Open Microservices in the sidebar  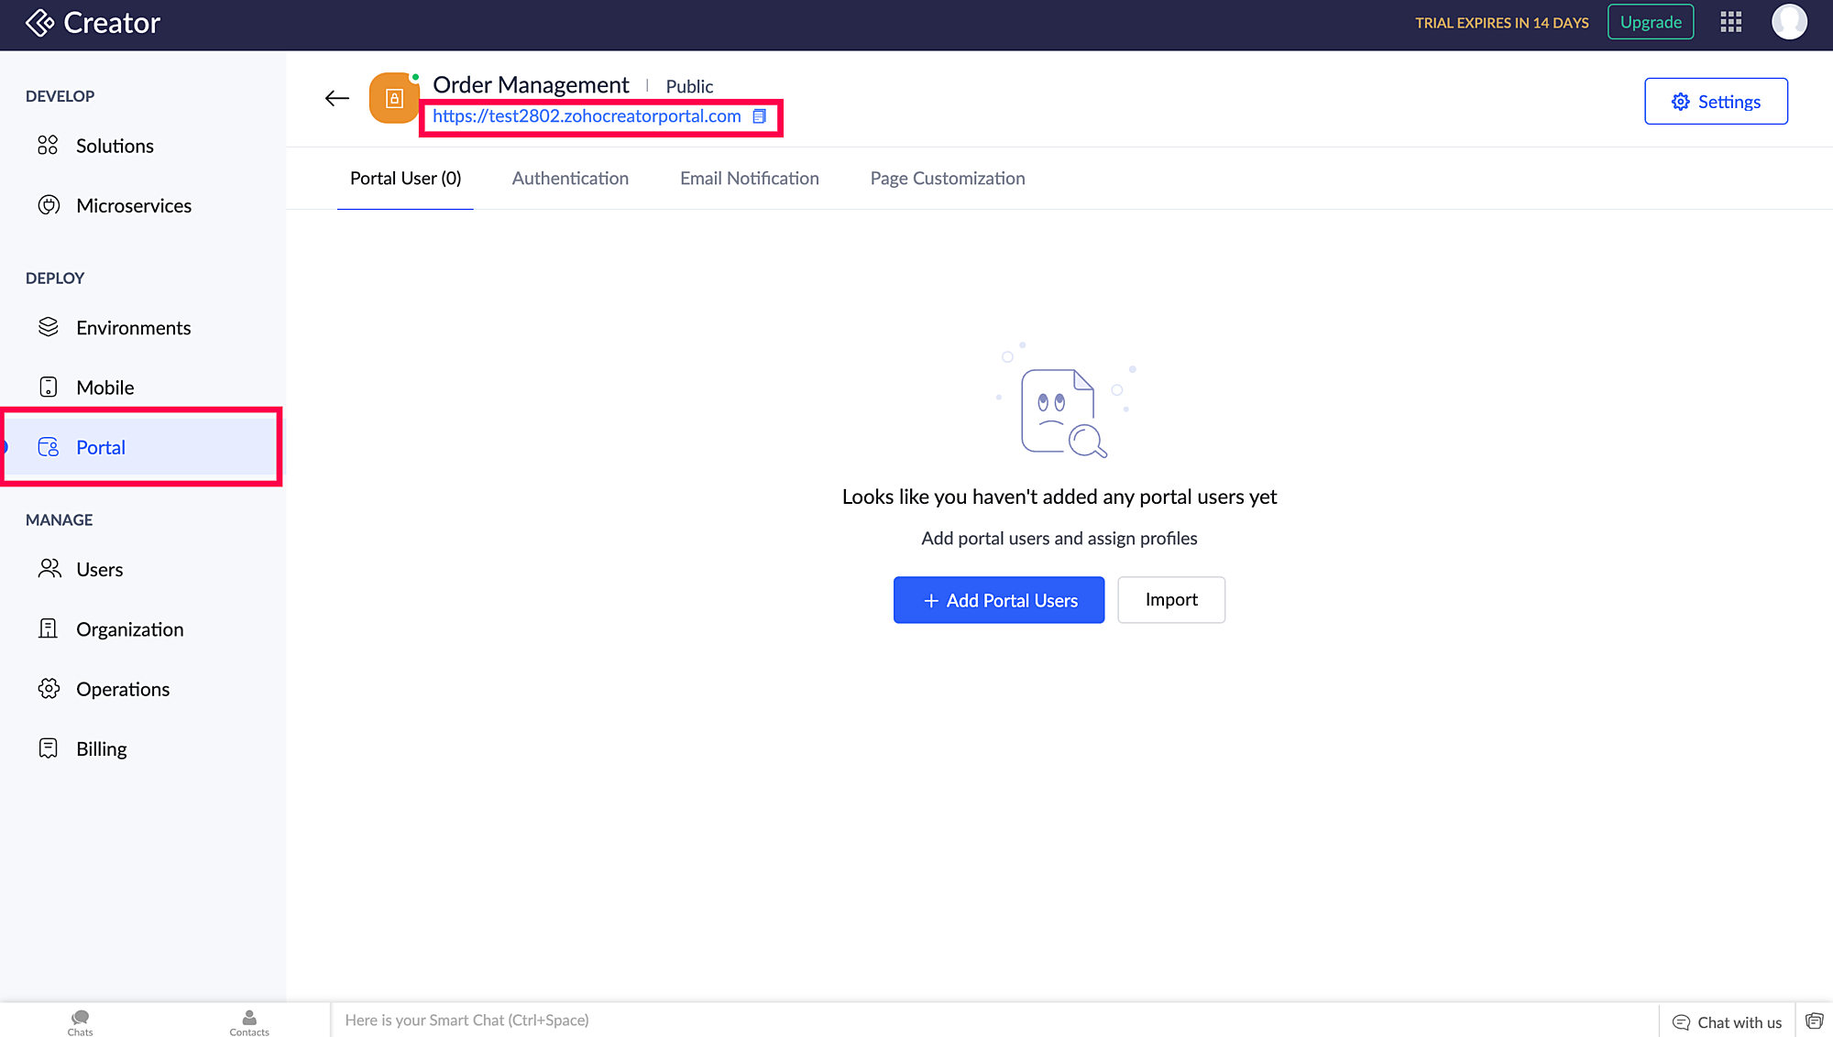pos(133,206)
